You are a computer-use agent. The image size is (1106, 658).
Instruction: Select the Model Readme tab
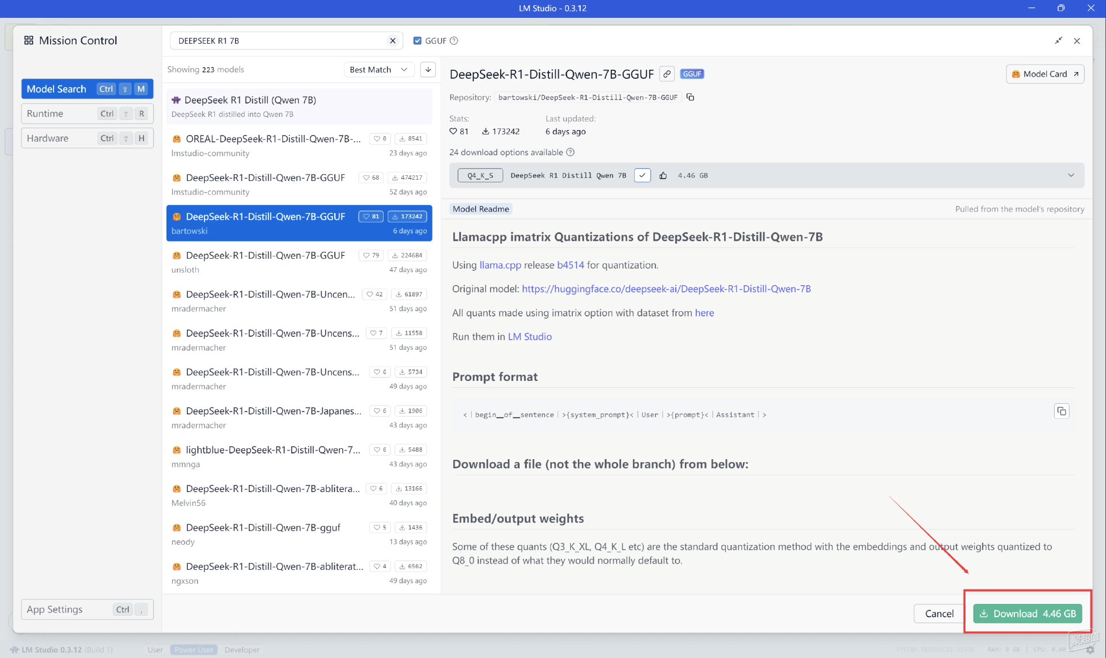[x=481, y=209]
